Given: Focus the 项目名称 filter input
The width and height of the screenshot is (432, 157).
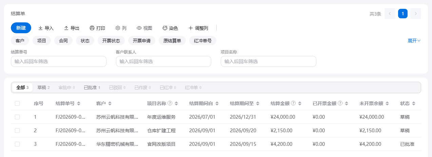Looking at the screenshot, I should pos(269,61).
